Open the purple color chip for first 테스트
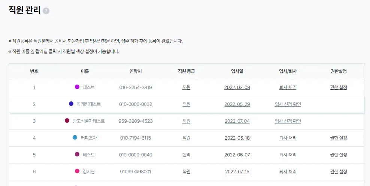This screenshot has width=370, height=186. pyautogui.click(x=77, y=87)
